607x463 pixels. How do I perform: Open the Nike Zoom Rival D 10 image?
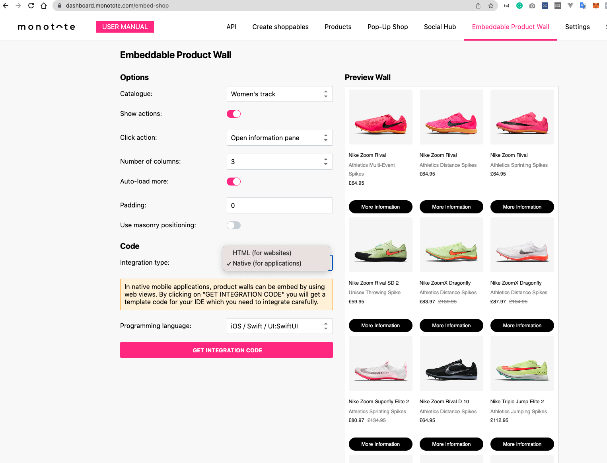click(451, 363)
